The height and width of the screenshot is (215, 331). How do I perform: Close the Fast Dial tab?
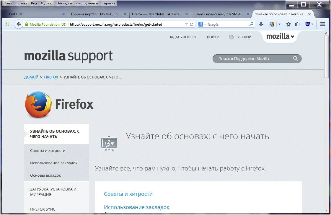(x=63, y=14)
